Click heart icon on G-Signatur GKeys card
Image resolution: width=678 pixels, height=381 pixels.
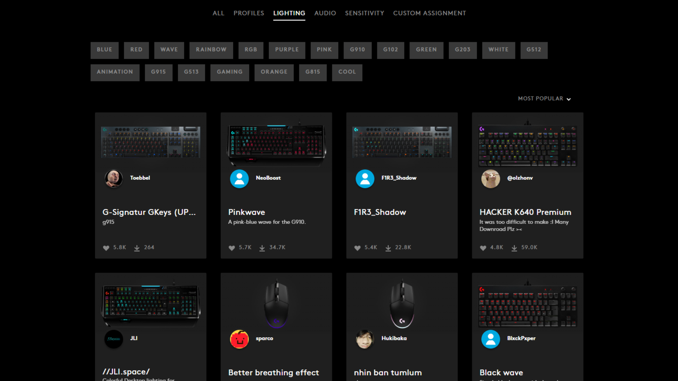point(106,248)
